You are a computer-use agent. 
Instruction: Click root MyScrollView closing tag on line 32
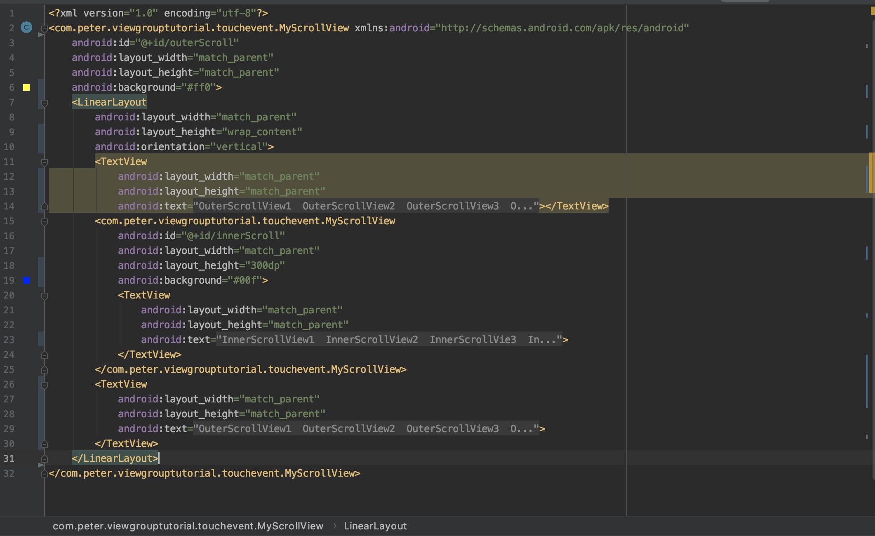205,473
